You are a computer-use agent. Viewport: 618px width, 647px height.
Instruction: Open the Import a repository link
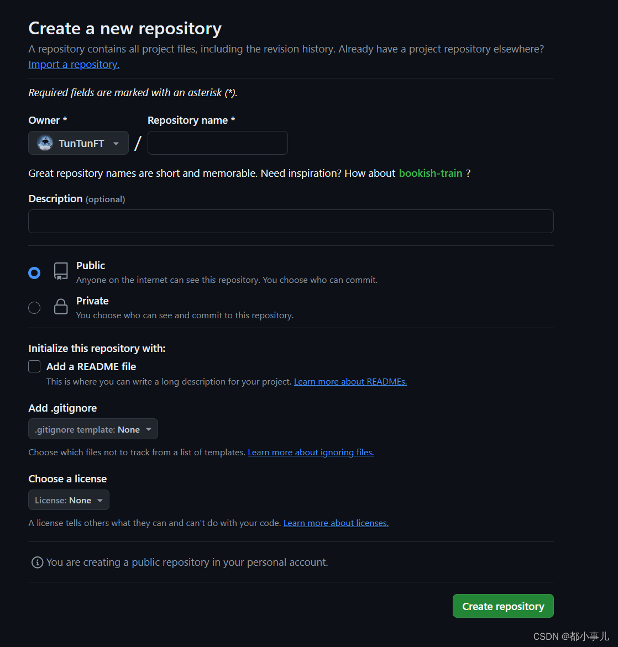click(74, 65)
